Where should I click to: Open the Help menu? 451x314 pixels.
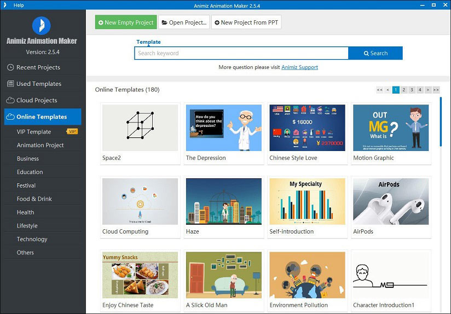coord(19,5)
